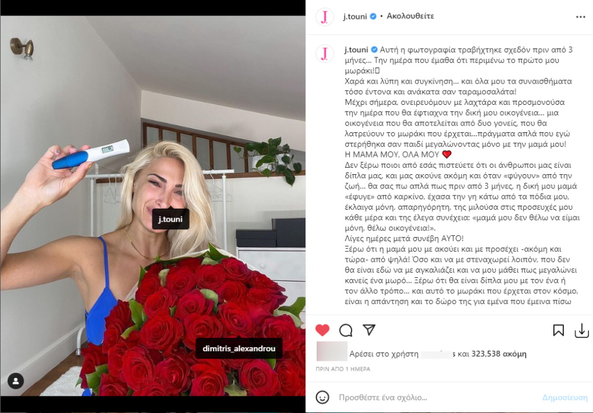
Task: Open J avatar beside the caption
Action: point(324,53)
